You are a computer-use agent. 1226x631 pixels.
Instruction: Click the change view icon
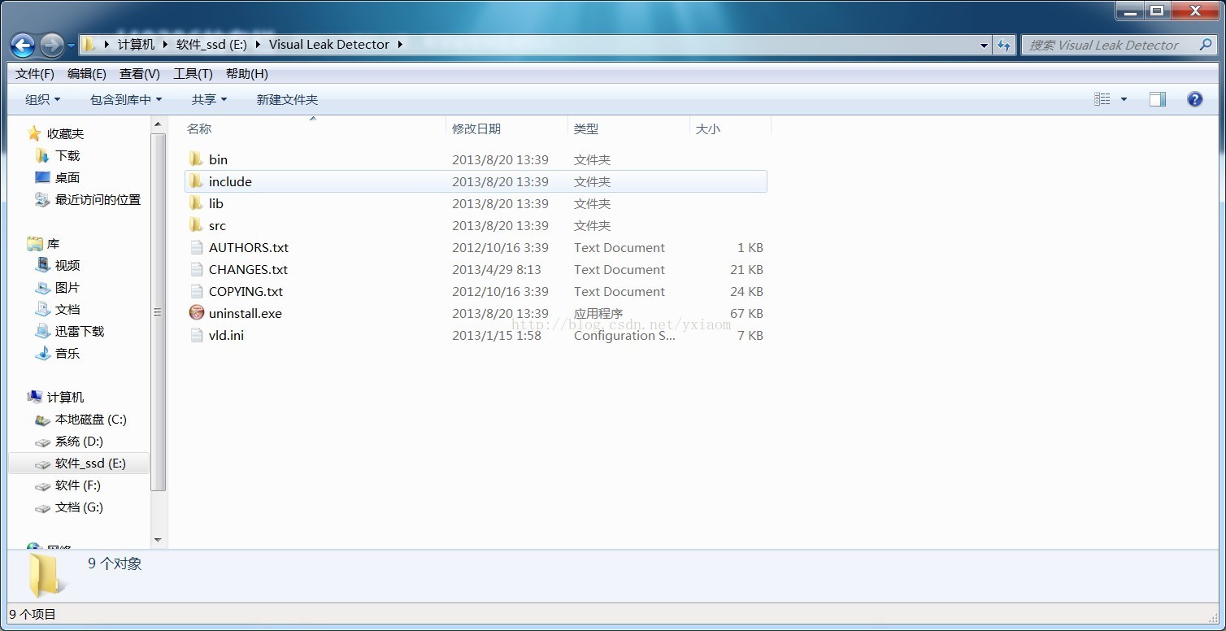(1102, 99)
